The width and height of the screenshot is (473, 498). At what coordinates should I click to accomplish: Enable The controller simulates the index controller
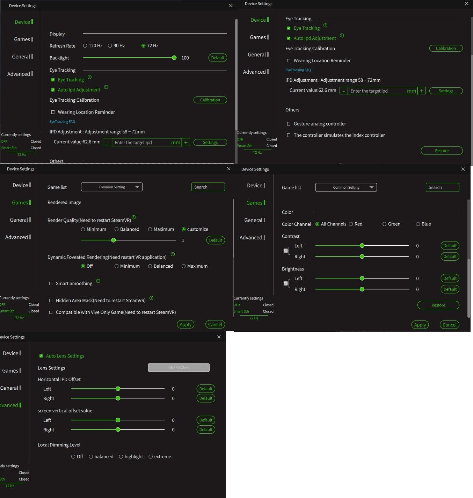tap(289, 135)
